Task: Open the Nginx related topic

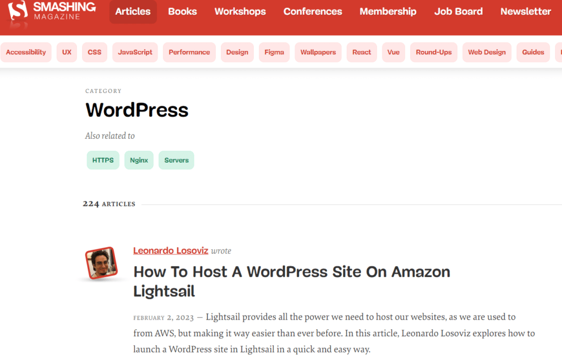Action: 139,160
